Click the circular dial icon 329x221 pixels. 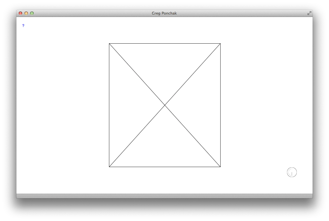(x=292, y=172)
